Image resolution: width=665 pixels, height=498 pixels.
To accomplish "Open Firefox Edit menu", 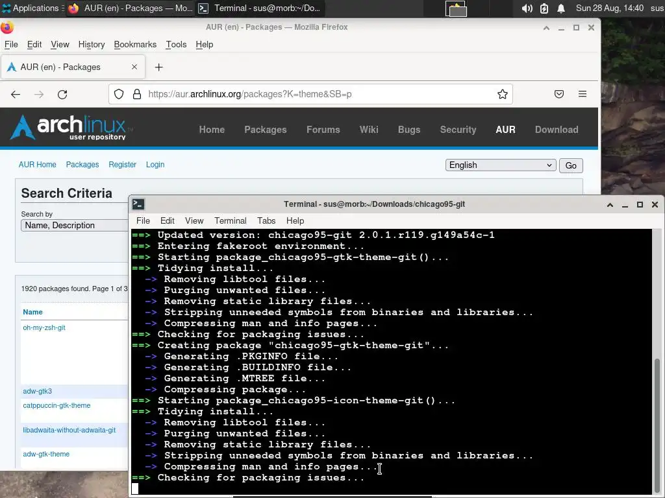I will pos(34,45).
